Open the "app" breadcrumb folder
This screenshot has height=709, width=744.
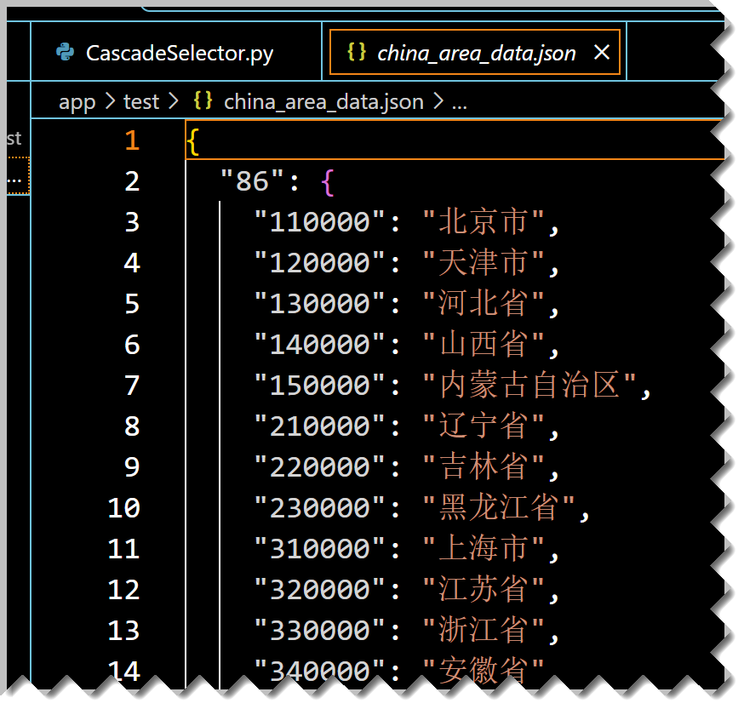coord(77,102)
